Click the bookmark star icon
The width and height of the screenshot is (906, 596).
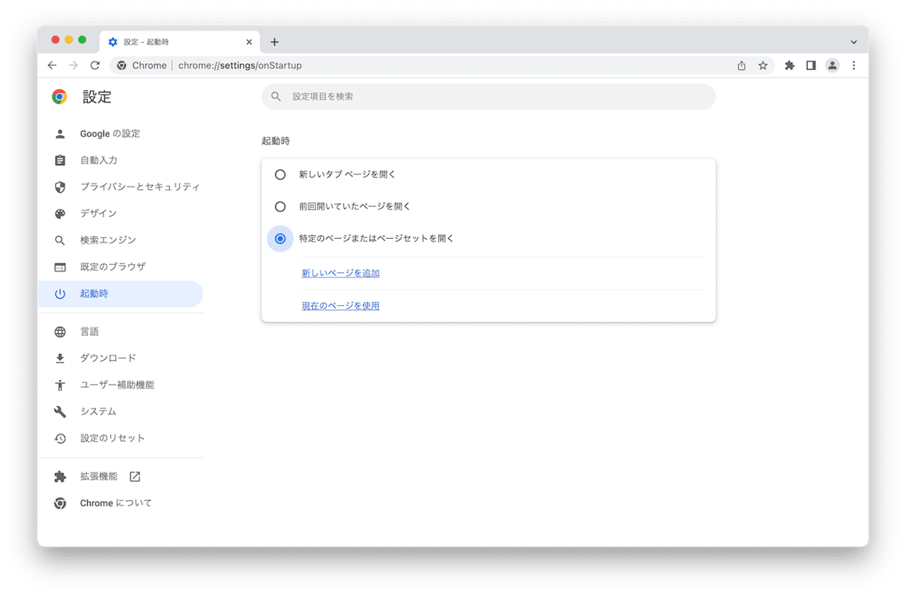[763, 65]
